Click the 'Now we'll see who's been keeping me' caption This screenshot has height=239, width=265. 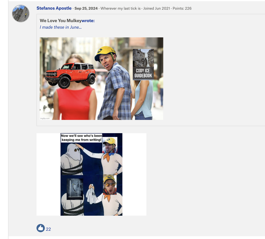coord(81,138)
